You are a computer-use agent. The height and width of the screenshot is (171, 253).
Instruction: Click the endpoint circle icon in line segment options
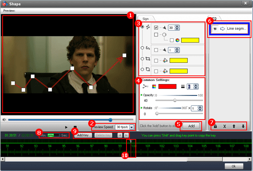pyautogui.click(x=164, y=35)
